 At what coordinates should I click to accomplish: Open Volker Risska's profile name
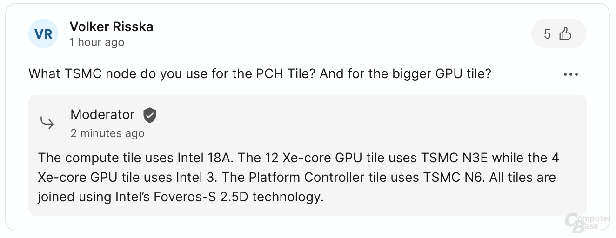[x=111, y=26]
